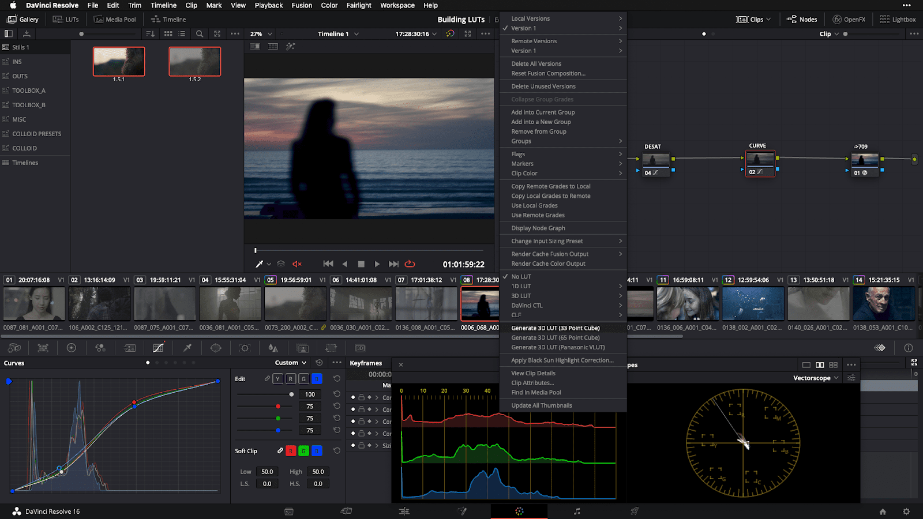
Task: Expand the Custom curves mode dropdown
Action: pos(290,363)
